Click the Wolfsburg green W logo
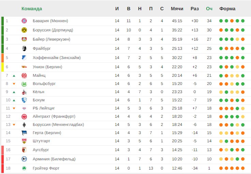The width and height of the screenshot is (251, 174). click(24, 84)
